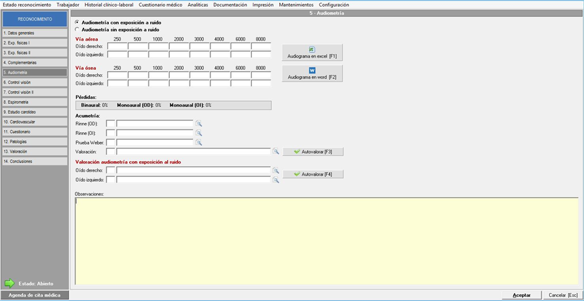Open the Mantenimientos menu
Screen dimensions: 584x301
(296, 4)
